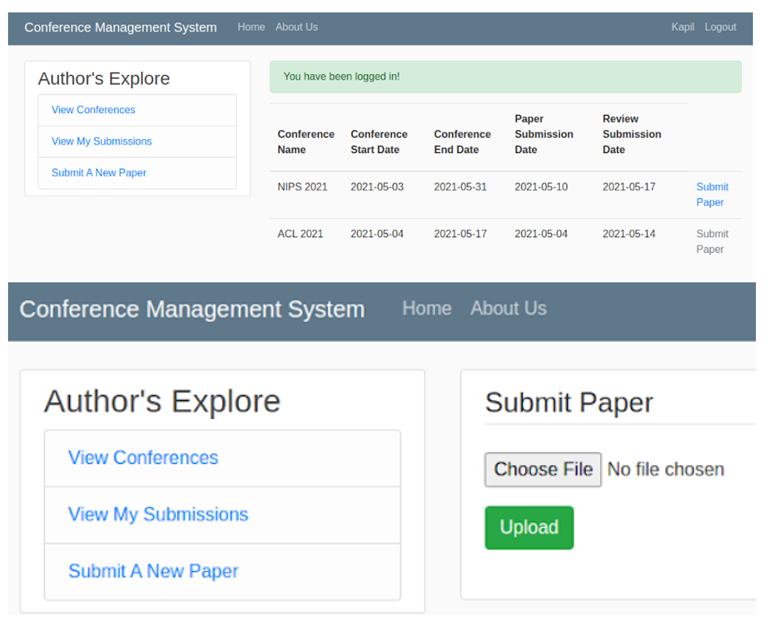Click the NIPS 2021 conference name cell
767x633 pixels.
302,187
